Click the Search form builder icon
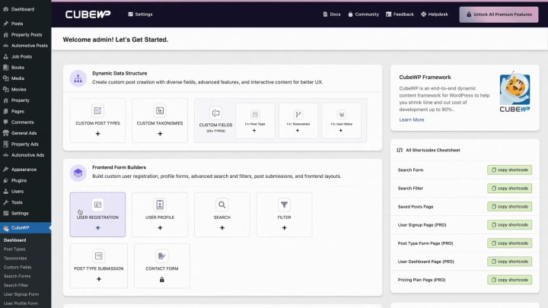The height and width of the screenshot is (308, 548). click(222, 205)
